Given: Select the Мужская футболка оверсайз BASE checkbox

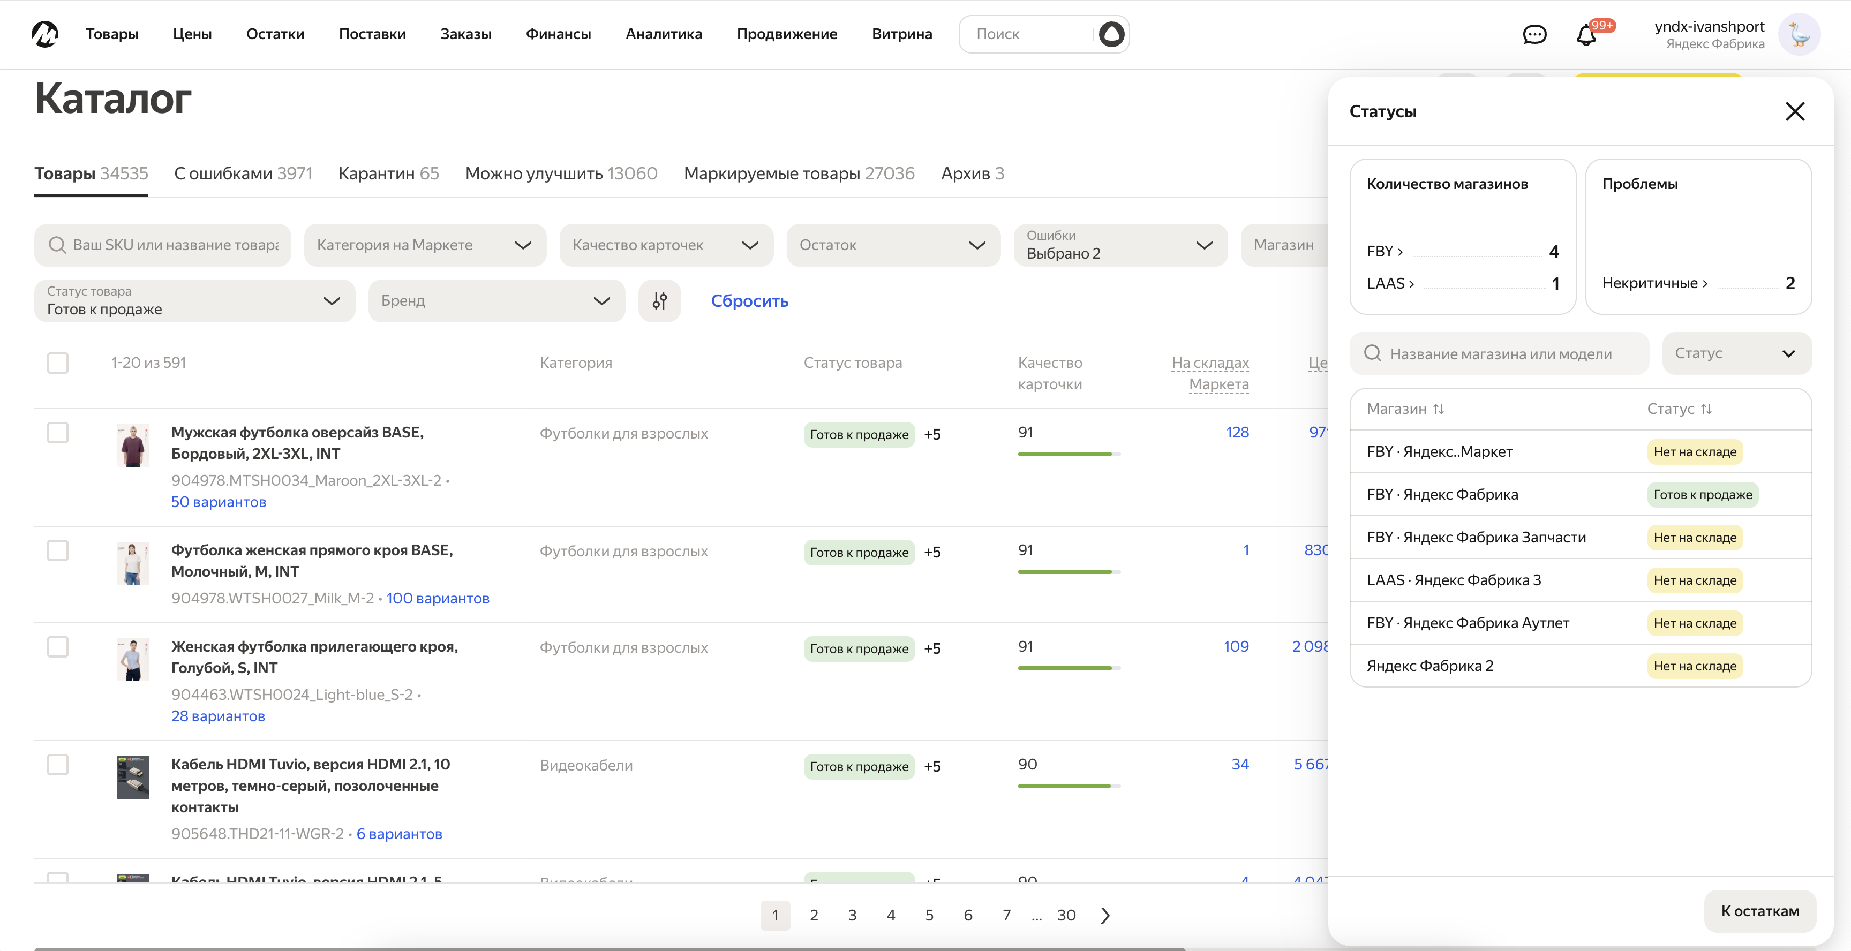Looking at the screenshot, I should pos(57,433).
